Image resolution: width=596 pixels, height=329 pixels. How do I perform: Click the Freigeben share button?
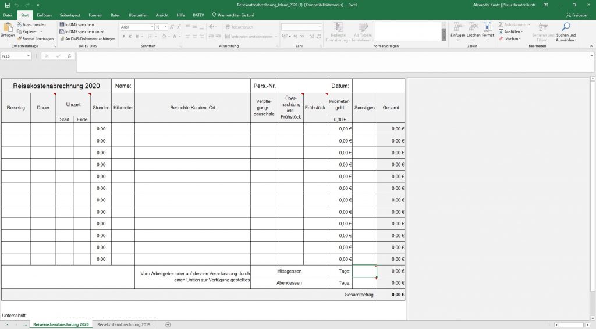577,15
